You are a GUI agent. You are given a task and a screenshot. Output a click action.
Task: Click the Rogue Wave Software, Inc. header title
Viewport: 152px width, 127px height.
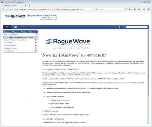43,15
